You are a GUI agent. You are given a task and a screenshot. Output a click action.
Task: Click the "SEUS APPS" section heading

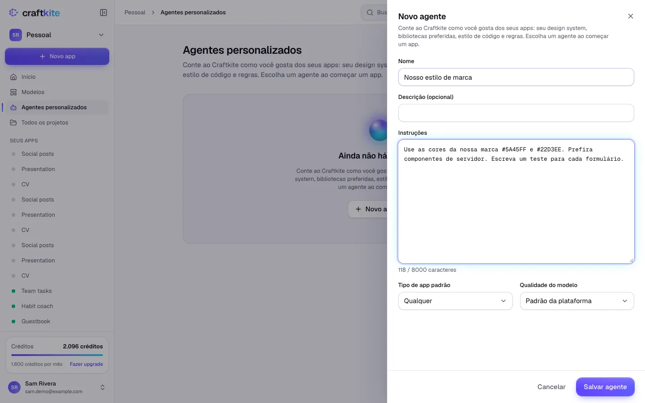tap(24, 141)
